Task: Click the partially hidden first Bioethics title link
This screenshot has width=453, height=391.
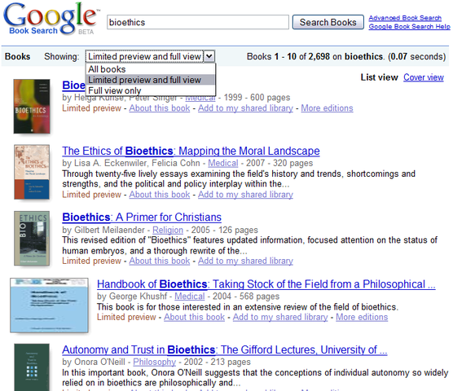Action: 73,86
